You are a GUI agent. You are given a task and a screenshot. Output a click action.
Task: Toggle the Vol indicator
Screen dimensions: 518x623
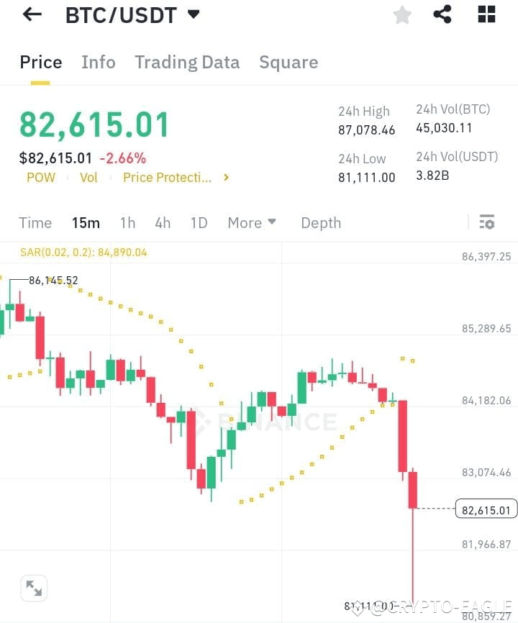88,178
